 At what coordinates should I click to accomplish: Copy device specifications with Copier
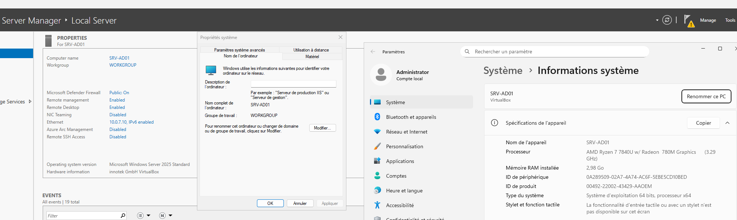703,123
